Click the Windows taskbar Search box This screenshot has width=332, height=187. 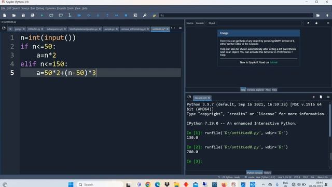(100, 184)
